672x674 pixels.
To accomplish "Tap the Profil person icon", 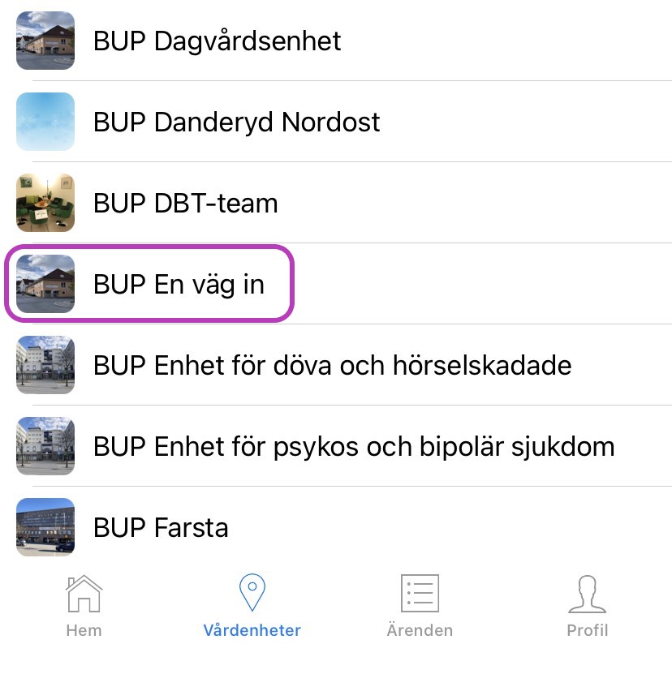I will 588,594.
